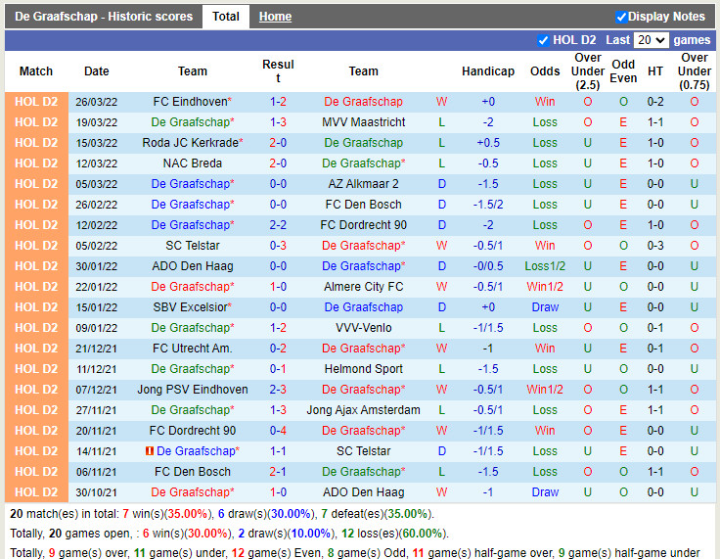Click Helmond Sport team name
Image resolution: width=720 pixels, height=559 pixels.
tap(363, 369)
